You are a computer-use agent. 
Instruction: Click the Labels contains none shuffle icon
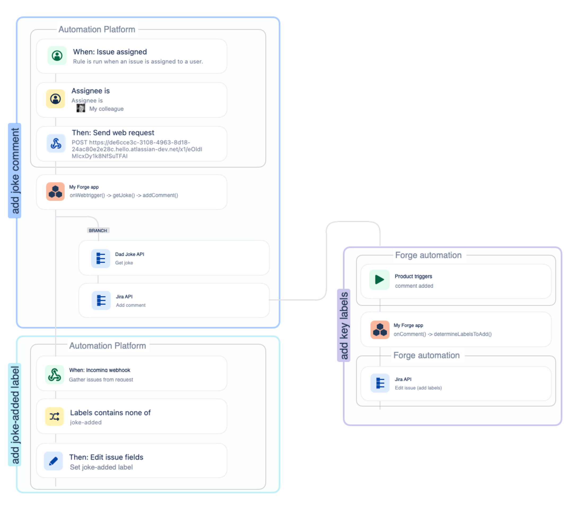tap(55, 416)
